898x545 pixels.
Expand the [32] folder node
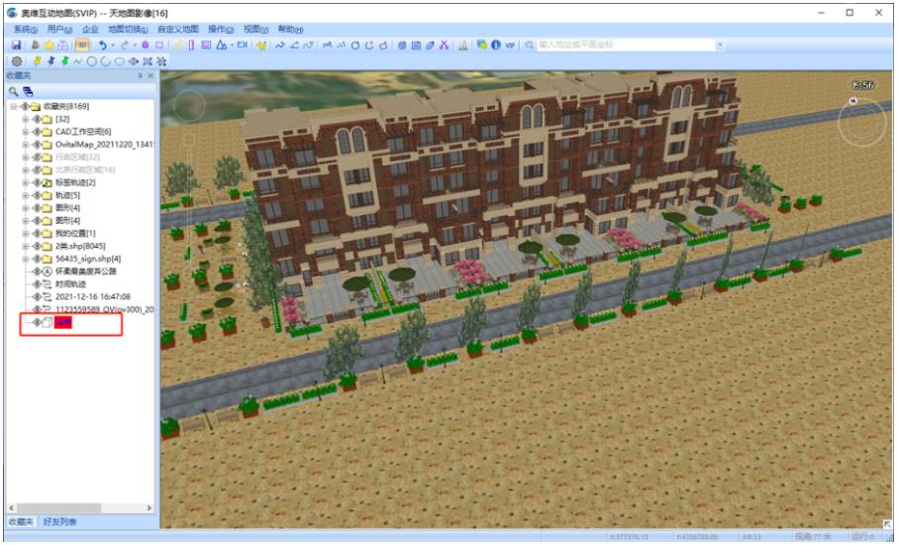(x=25, y=119)
